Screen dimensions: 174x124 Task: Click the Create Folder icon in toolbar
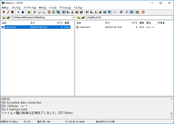(43, 12)
